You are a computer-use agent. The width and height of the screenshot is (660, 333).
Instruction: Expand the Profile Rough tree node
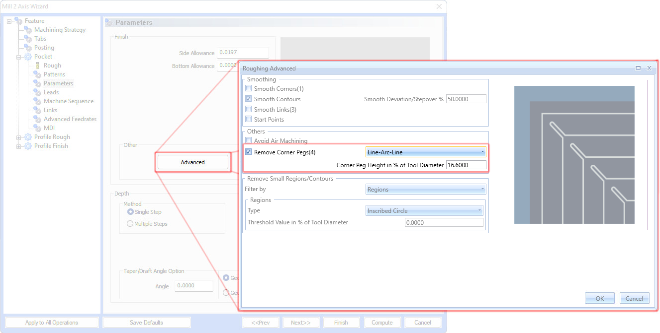pyautogui.click(x=19, y=137)
